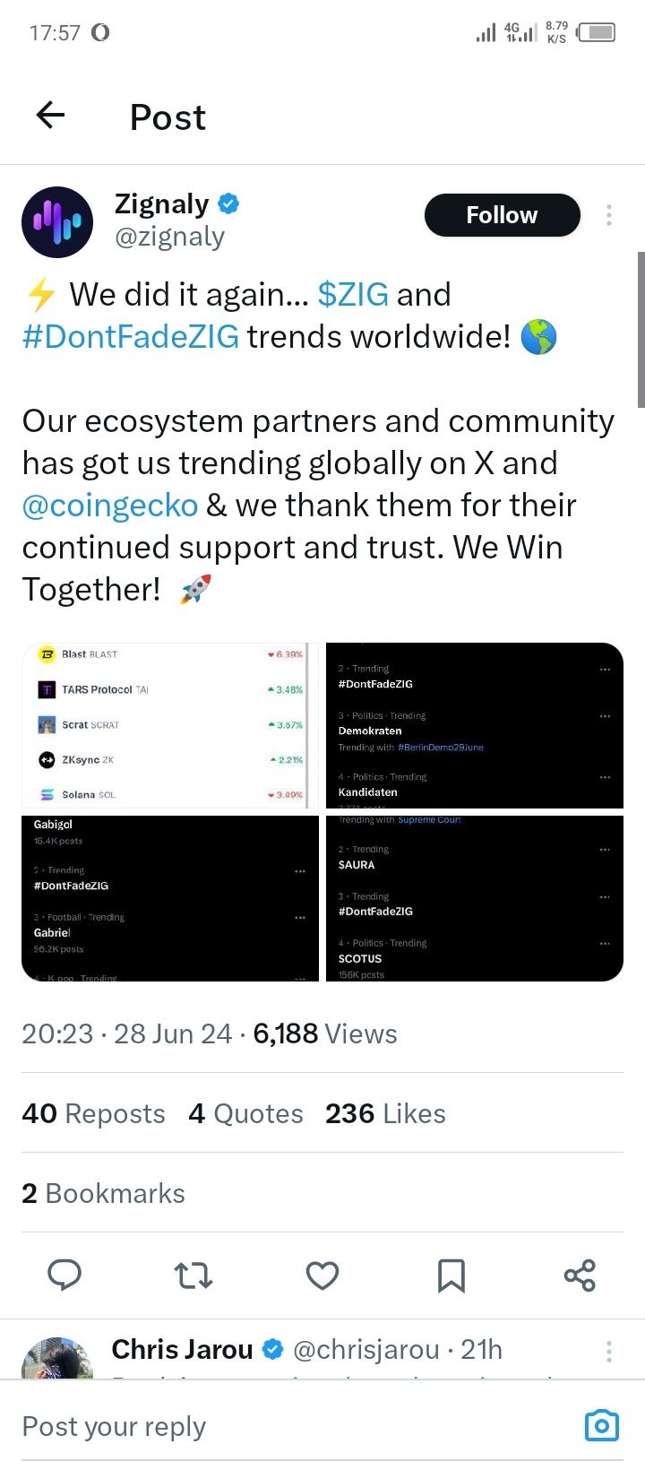This screenshot has height=1470, width=645.
Task: View the 236 Likes list
Action: 385,1113
